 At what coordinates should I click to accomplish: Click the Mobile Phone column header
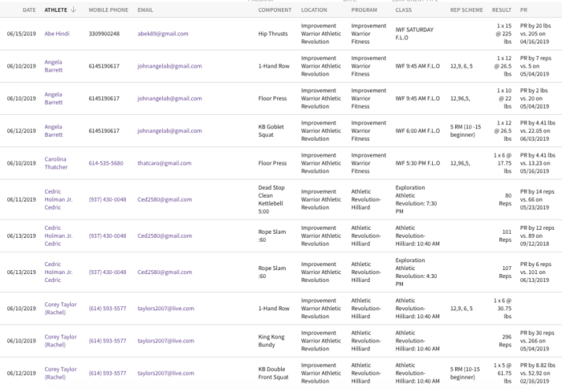point(108,10)
